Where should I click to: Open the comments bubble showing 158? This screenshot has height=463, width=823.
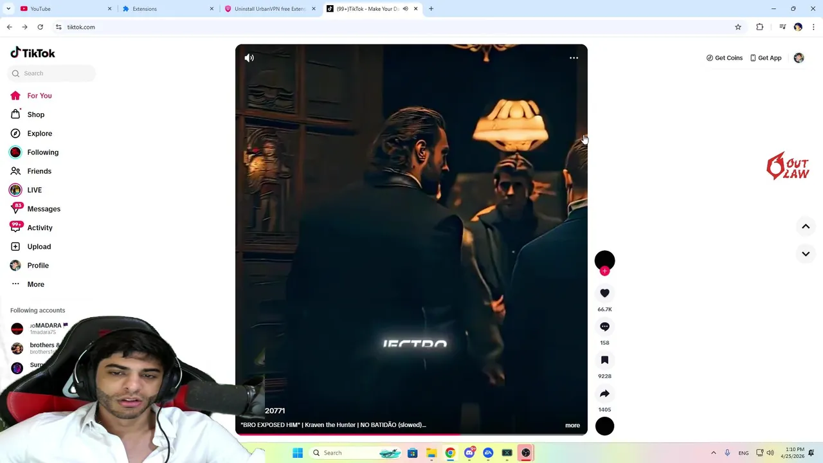pos(604,327)
